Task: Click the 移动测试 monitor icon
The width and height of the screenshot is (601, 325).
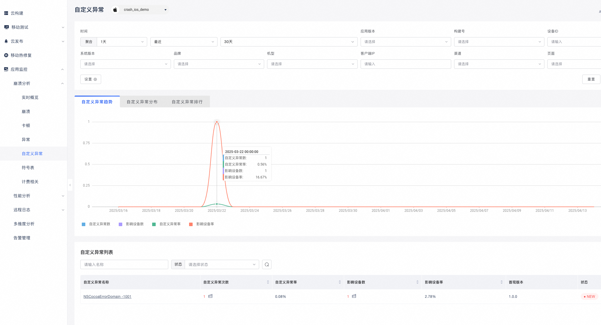Action: [x=6, y=27]
